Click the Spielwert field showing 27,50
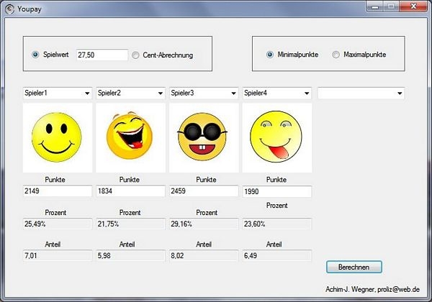The height and width of the screenshot is (302, 432). tap(101, 55)
